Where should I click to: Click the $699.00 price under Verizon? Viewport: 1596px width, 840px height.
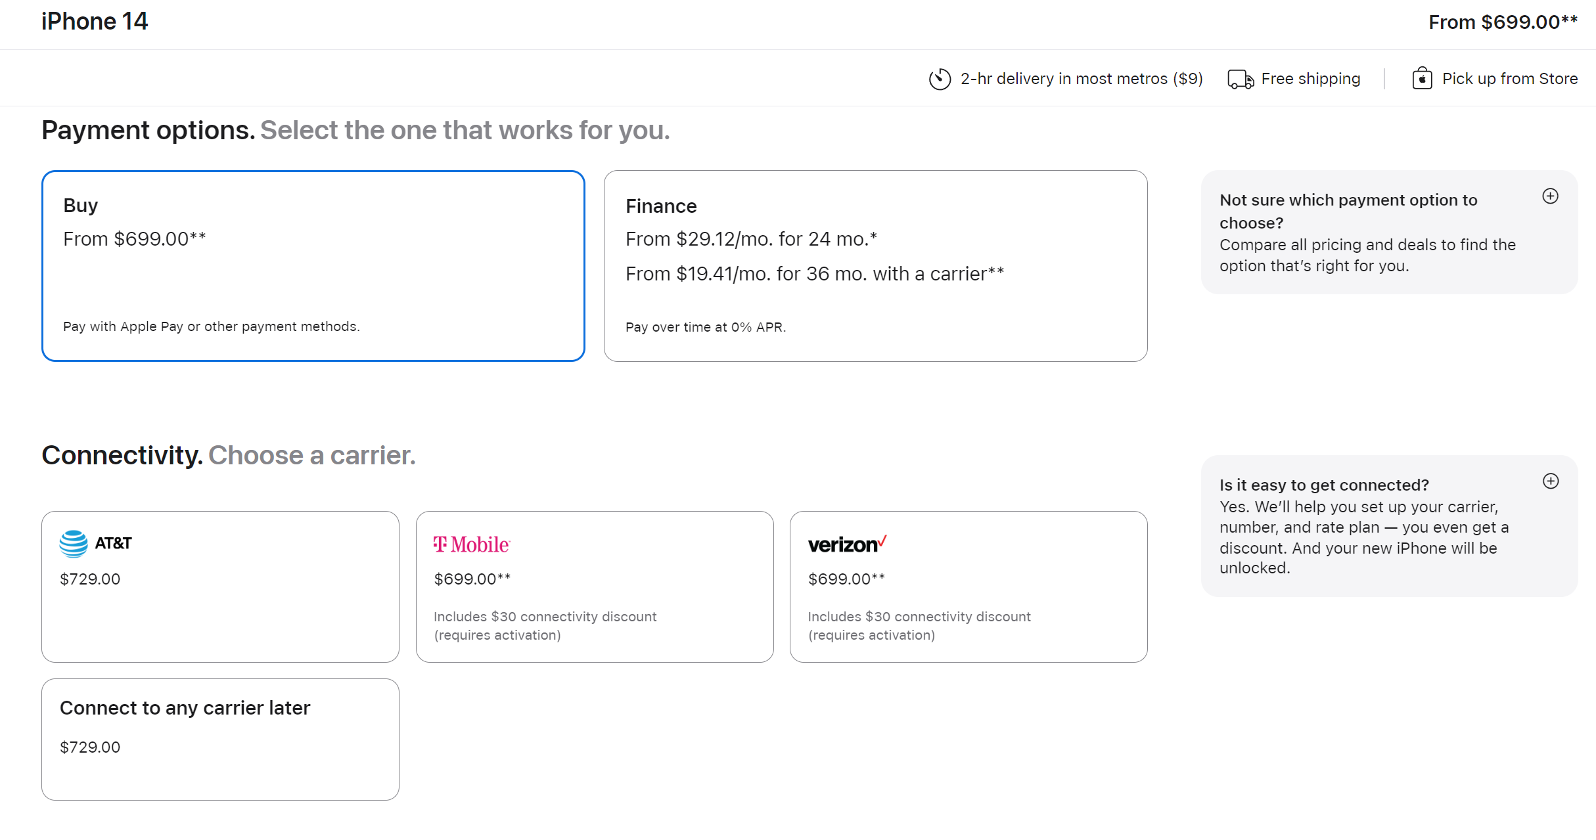pyautogui.click(x=846, y=579)
